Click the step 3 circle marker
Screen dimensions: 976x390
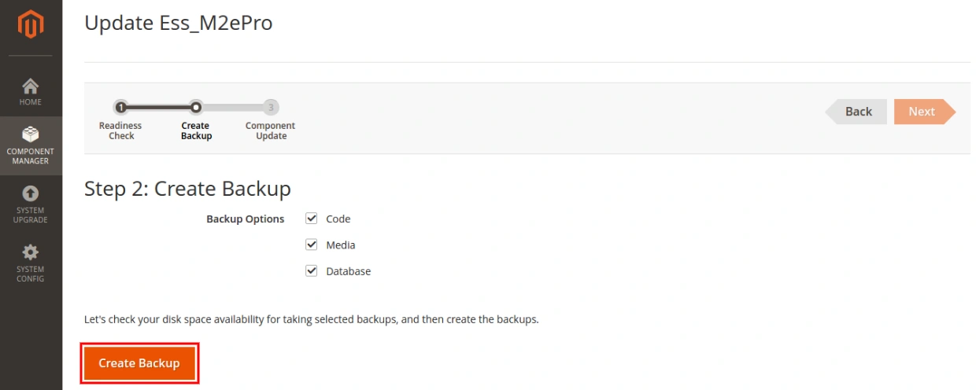coord(271,107)
